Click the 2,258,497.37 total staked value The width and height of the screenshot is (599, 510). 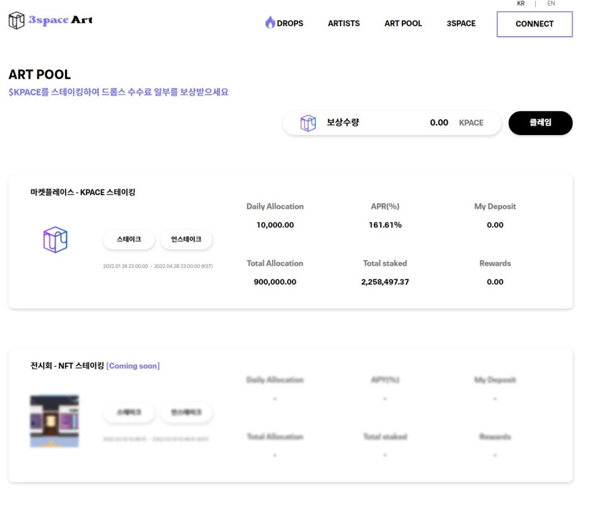click(385, 282)
